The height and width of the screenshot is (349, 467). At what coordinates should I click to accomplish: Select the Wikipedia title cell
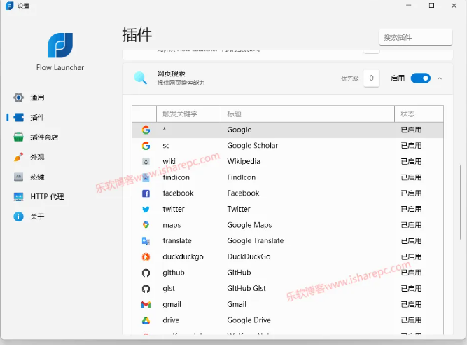coord(244,161)
